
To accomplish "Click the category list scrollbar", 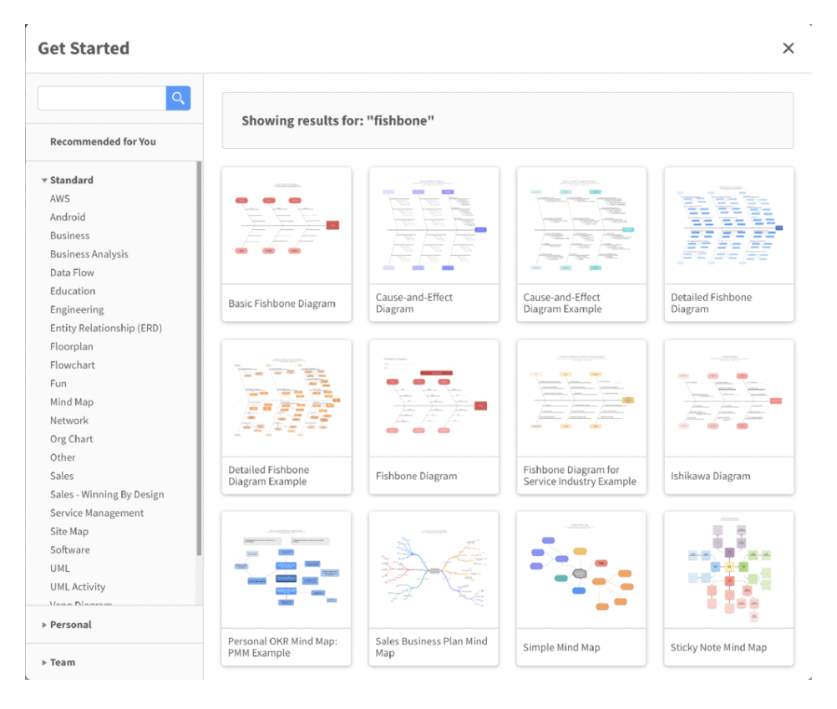I will tap(199, 360).
